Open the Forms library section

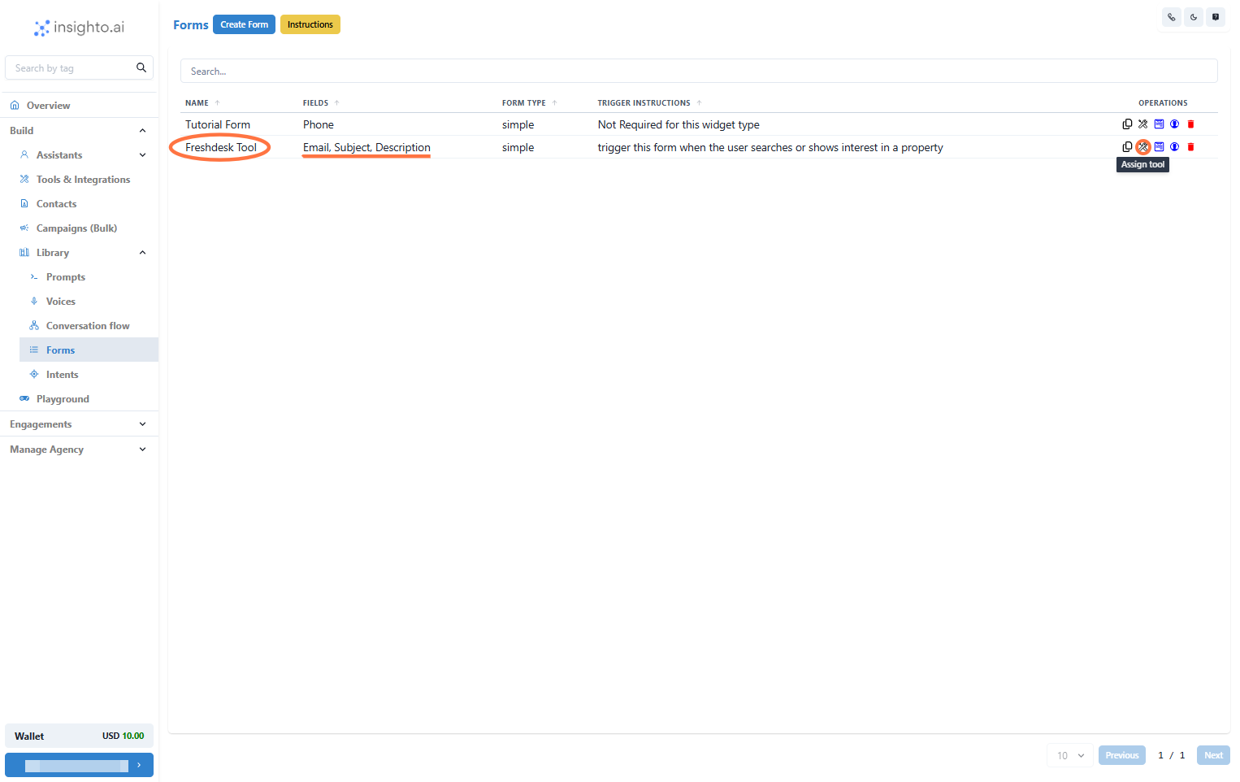60,350
